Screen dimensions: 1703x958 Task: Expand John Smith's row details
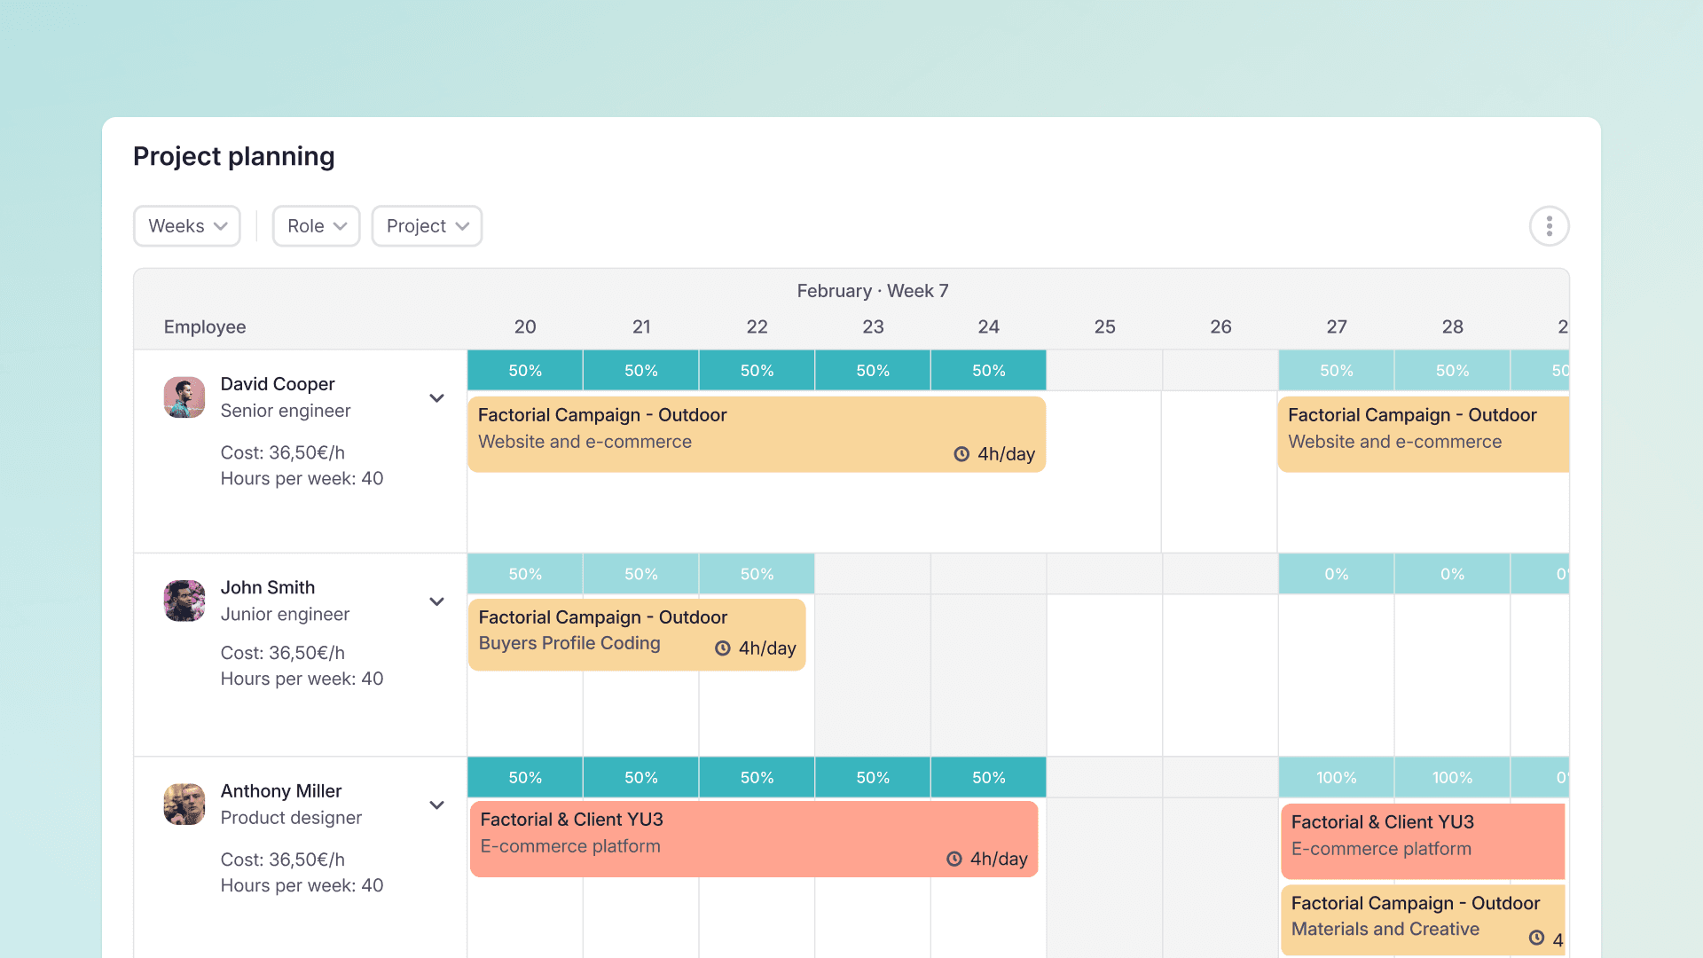436,601
